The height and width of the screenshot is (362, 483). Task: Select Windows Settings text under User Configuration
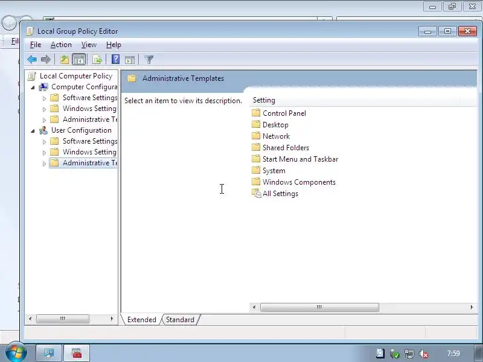pos(89,152)
